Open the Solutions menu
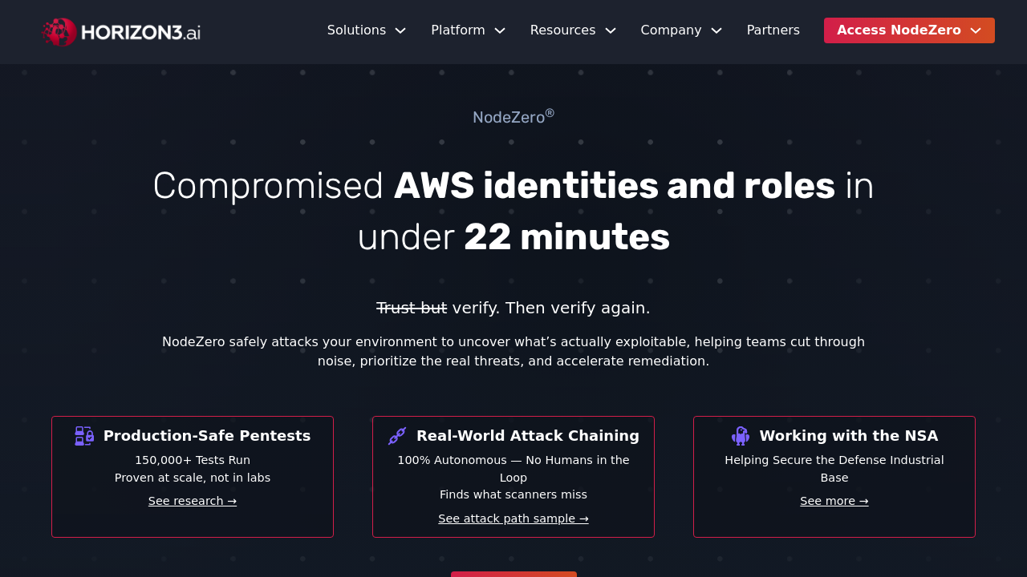Image resolution: width=1027 pixels, height=577 pixels. point(356,30)
